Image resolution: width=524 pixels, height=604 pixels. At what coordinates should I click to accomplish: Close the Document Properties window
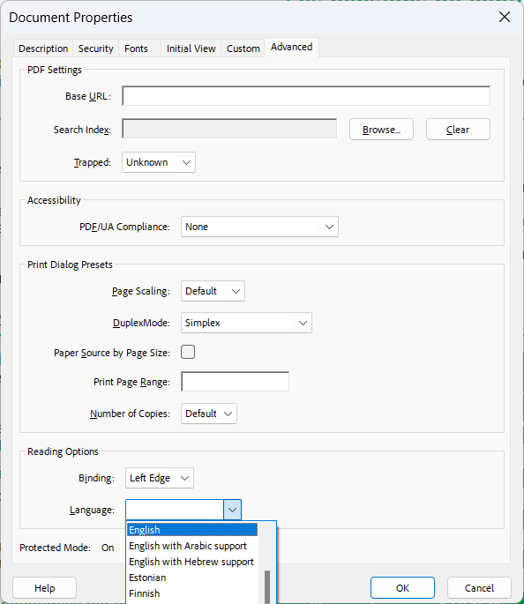(x=505, y=17)
